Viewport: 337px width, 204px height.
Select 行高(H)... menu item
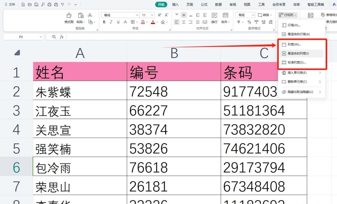(302, 25)
